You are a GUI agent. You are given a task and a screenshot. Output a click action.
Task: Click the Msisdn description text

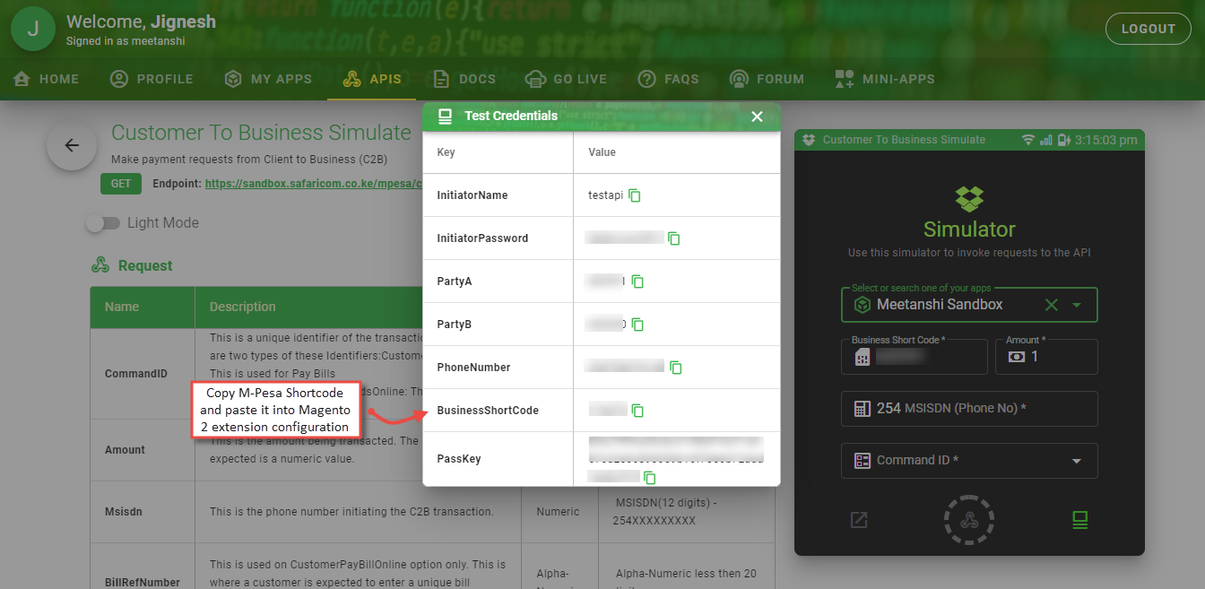click(x=351, y=512)
